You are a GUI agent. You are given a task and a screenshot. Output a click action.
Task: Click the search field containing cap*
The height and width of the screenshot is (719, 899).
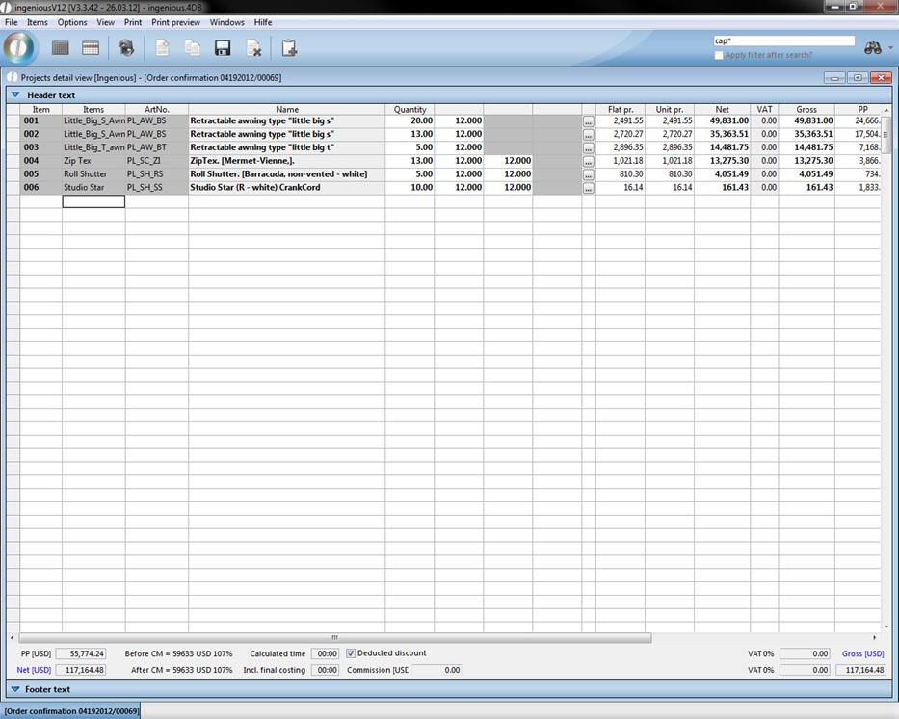pos(783,41)
